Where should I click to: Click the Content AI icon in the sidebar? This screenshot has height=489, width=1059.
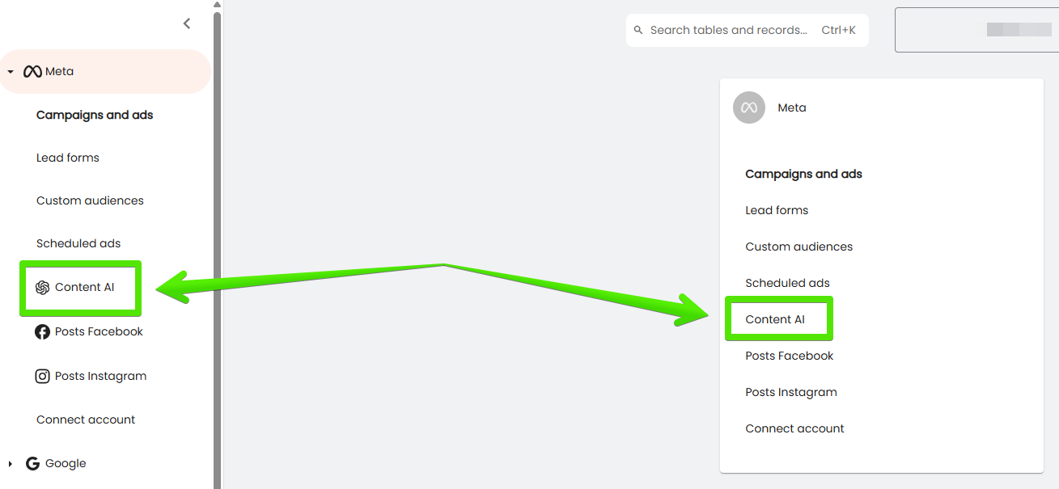tap(43, 288)
